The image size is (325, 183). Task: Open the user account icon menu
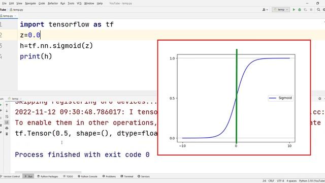pyautogui.click(x=265, y=10)
